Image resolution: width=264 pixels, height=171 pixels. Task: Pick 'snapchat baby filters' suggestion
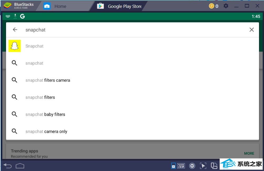[133, 114]
